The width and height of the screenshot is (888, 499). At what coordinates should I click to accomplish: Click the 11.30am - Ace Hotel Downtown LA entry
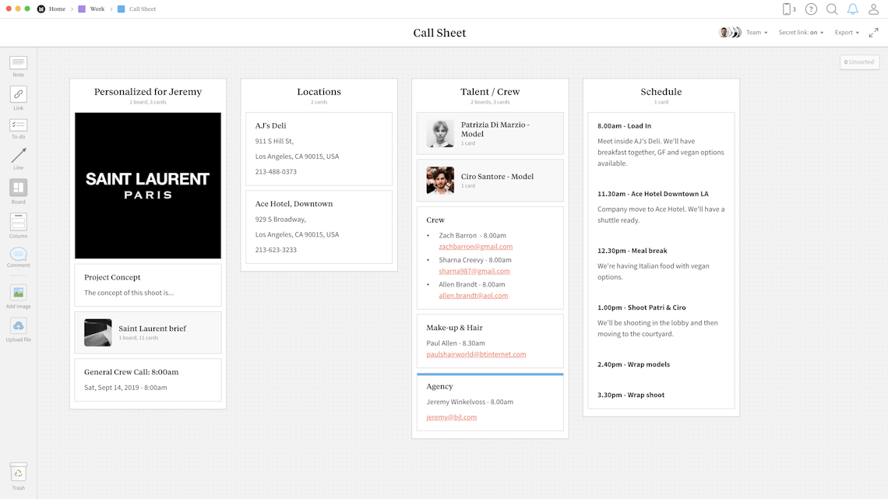click(x=653, y=194)
